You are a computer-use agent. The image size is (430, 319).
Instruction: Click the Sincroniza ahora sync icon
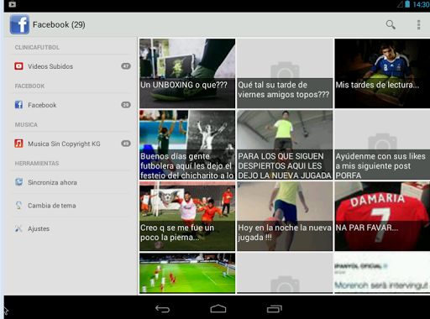point(18,182)
